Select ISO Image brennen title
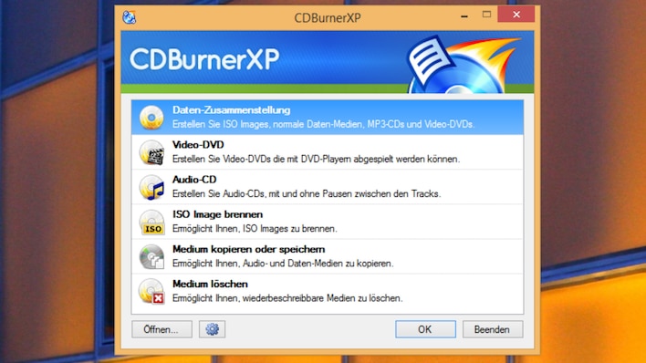Screen dimensions: 646x363 coord(217,214)
